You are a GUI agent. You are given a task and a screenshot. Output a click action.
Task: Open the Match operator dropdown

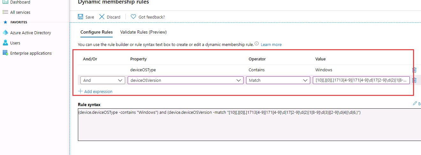[x=278, y=80]
